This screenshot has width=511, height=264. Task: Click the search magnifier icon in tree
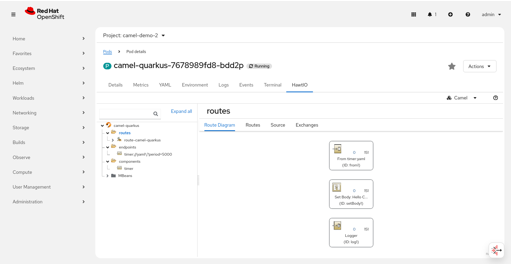click(x=156, y=114)
